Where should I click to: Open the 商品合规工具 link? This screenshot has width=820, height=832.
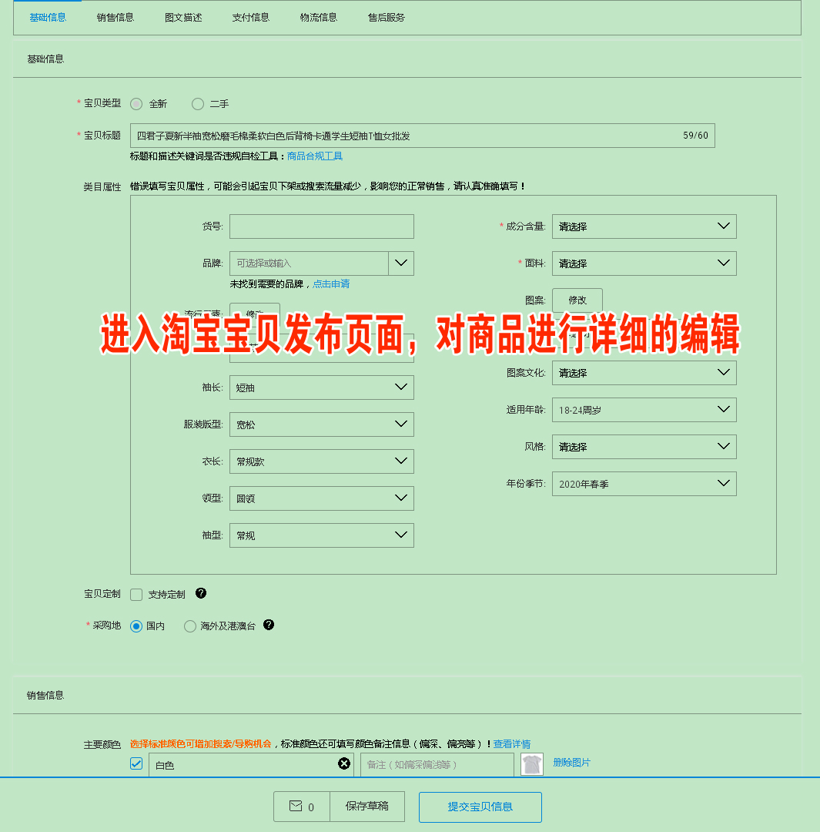coord(315,156)
